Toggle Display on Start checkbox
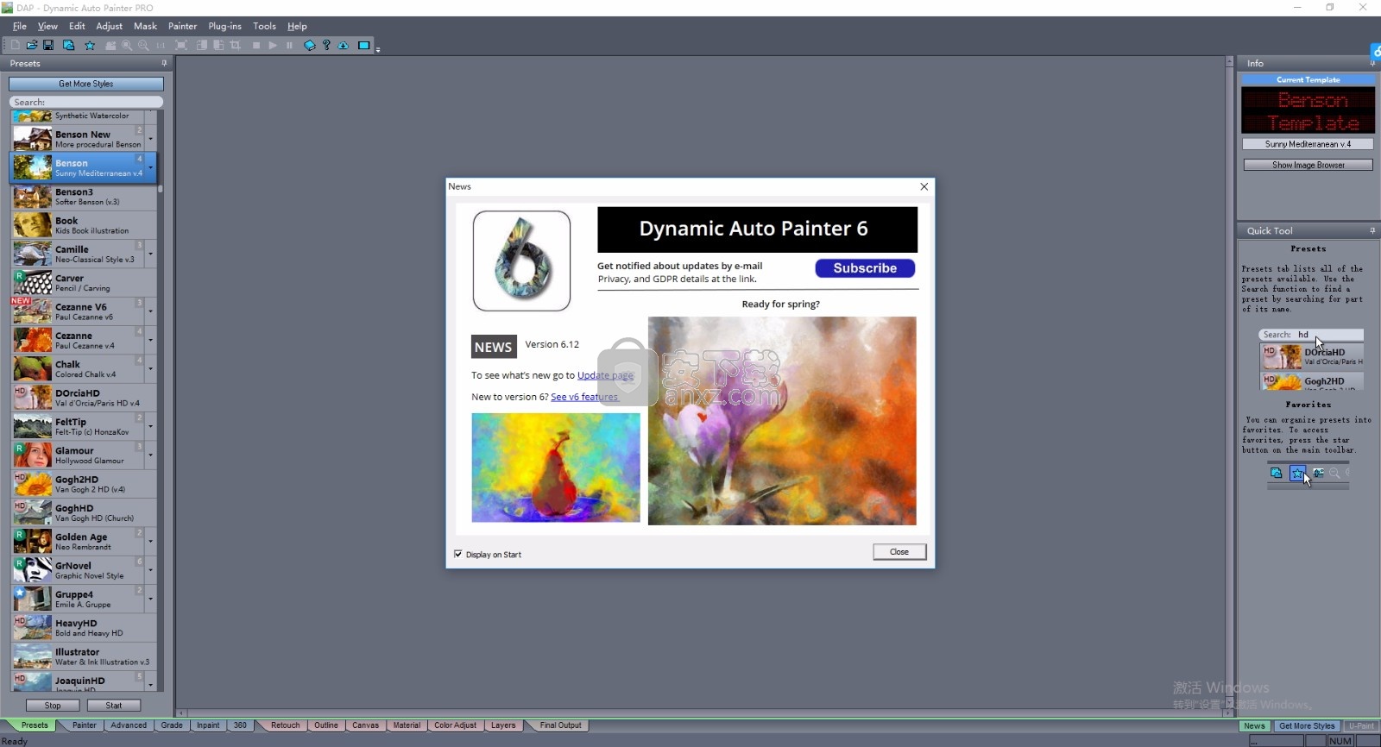Screen dimensions: 1381x747 (458, 554)
